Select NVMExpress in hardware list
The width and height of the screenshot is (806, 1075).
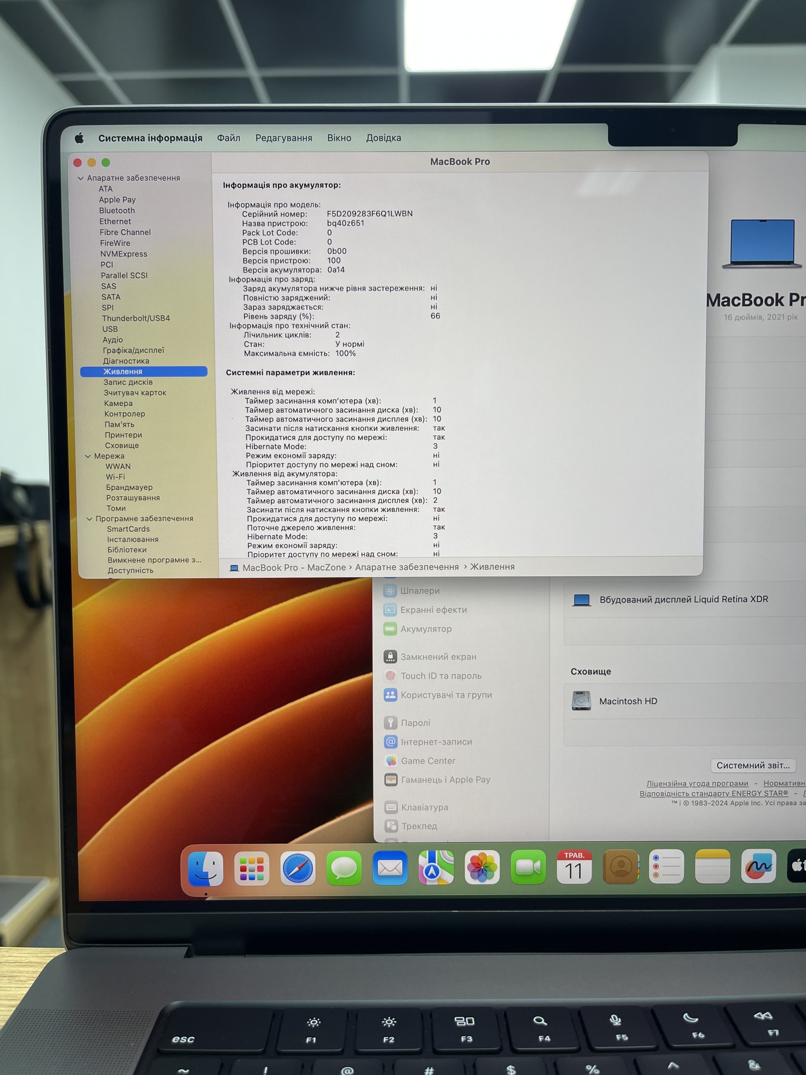[124, 254]
